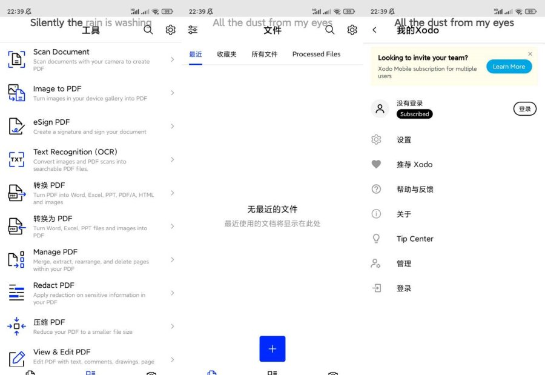Open the settings gear on 工具 screen

(x=170, y=30)
